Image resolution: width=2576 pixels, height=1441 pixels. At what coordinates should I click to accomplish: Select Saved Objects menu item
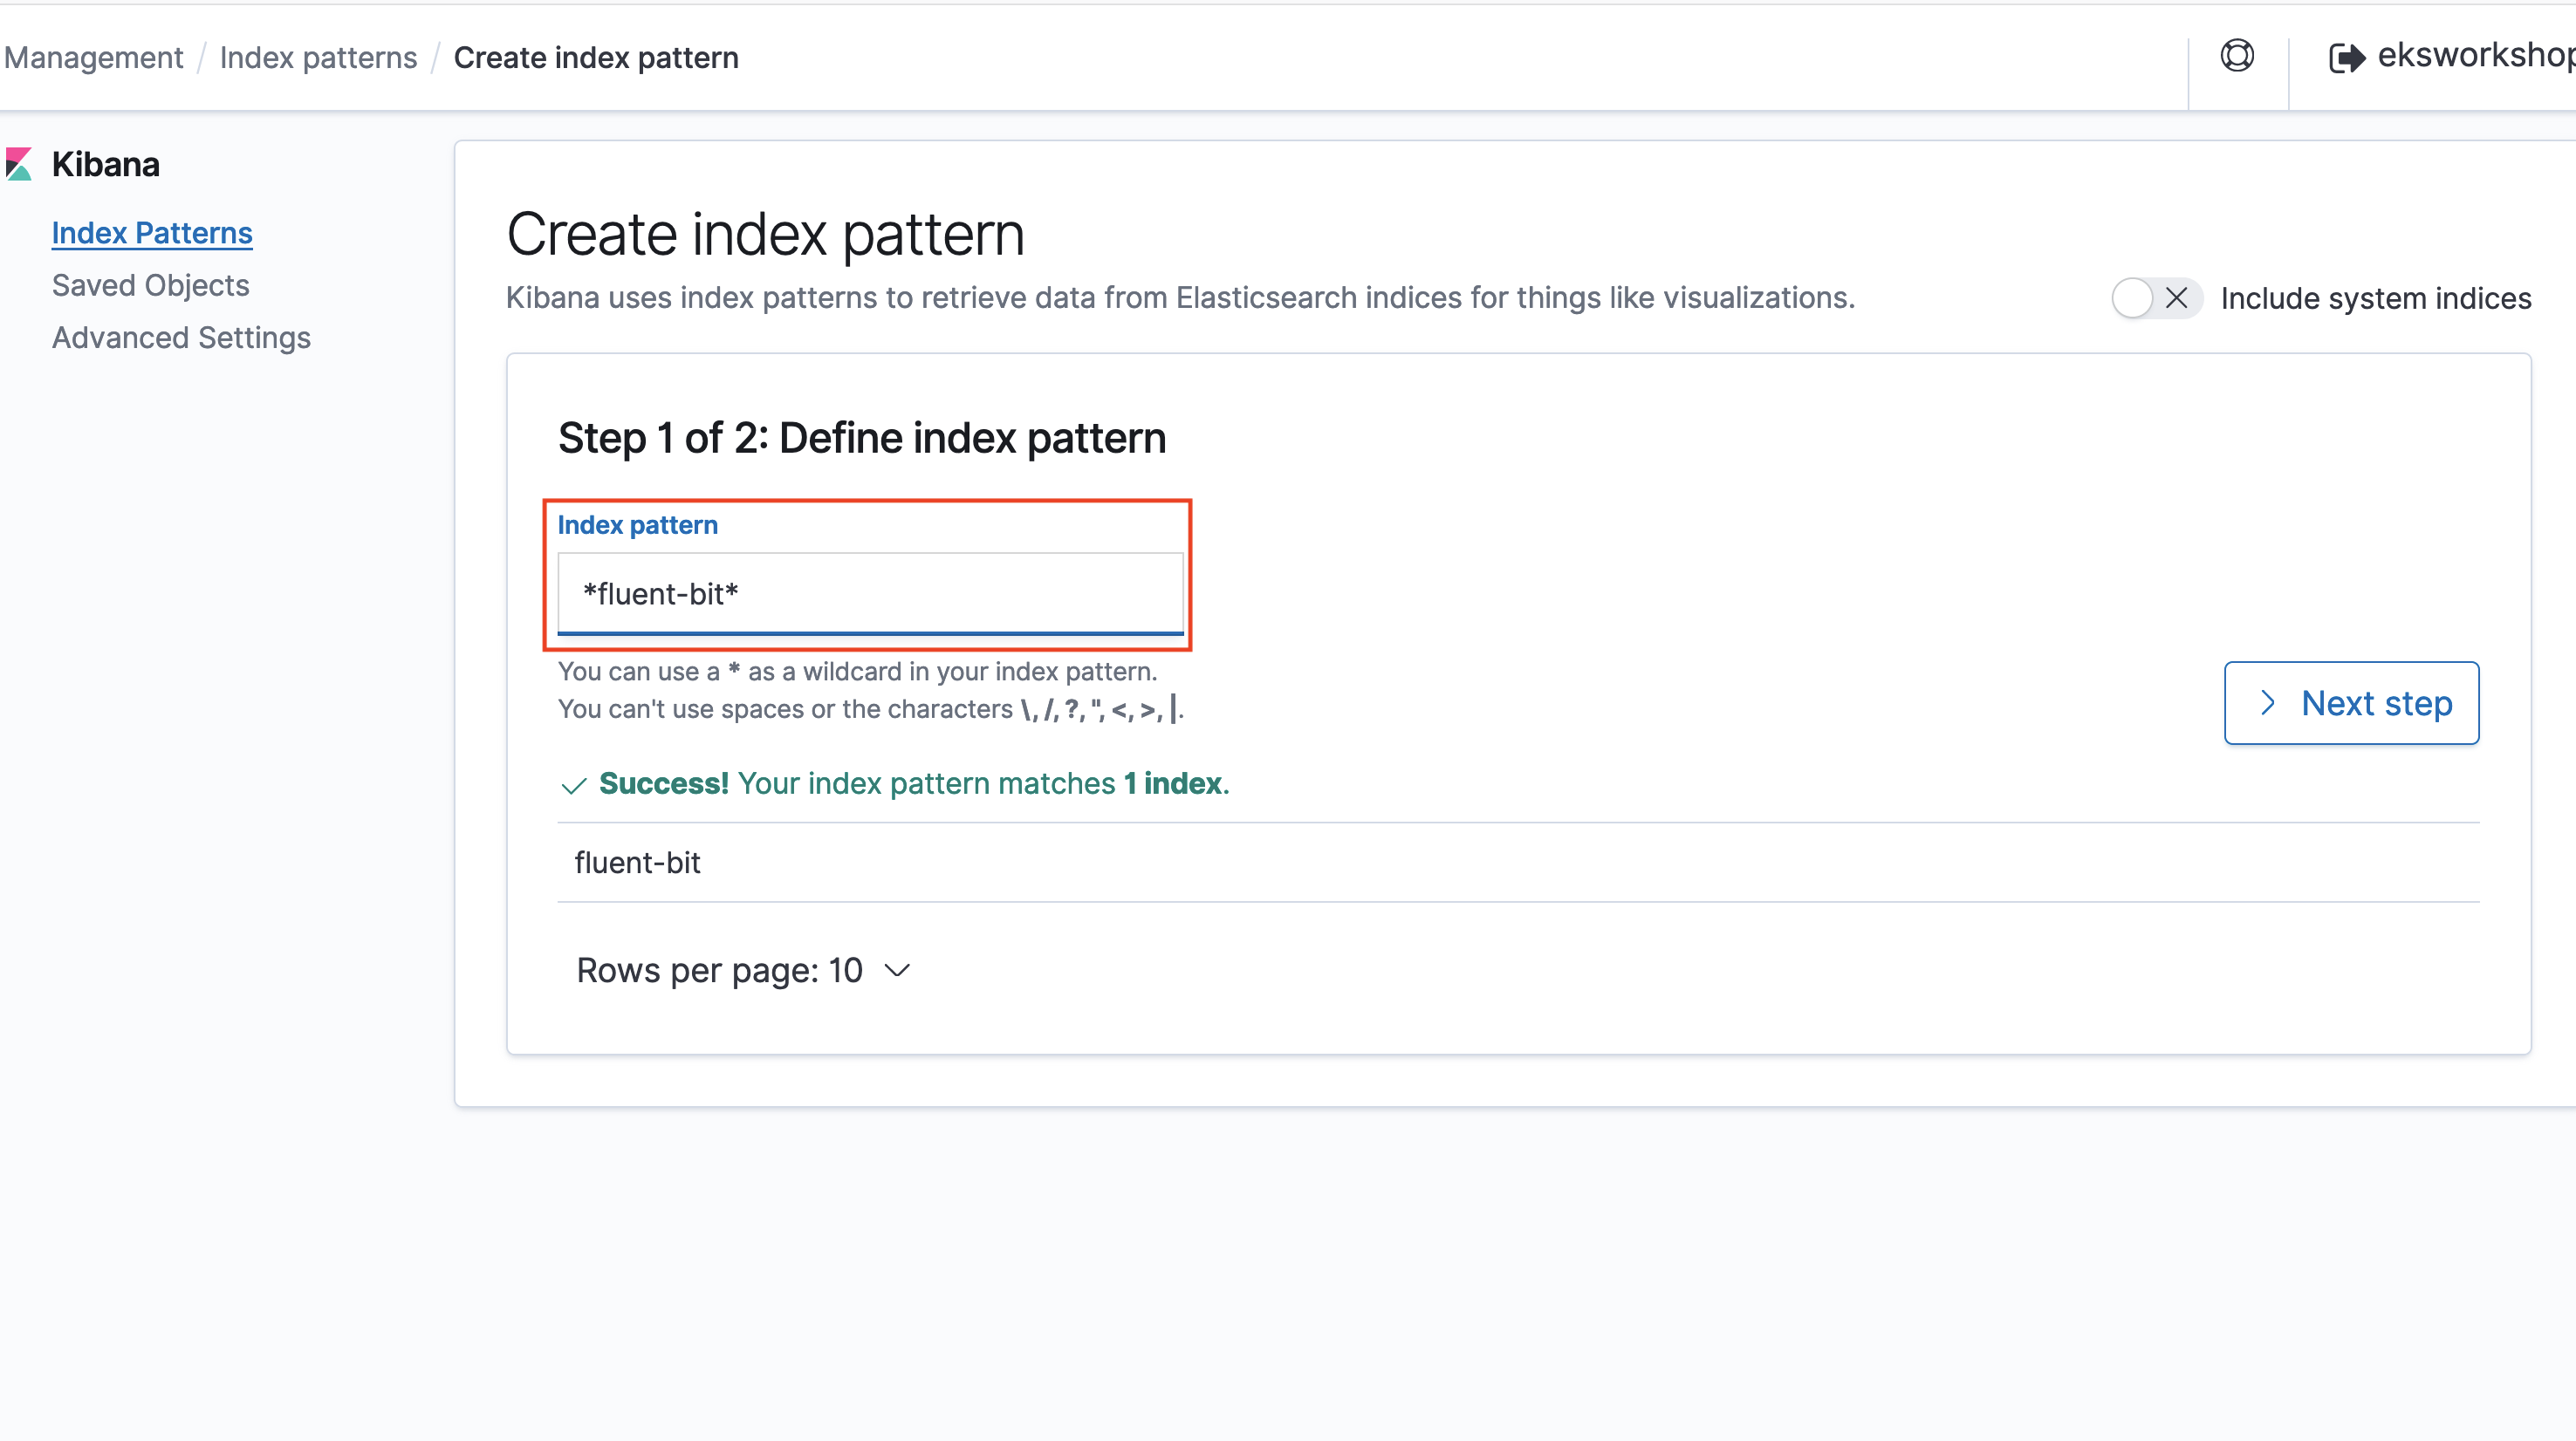pyautogui.click(x=150, y=284)
